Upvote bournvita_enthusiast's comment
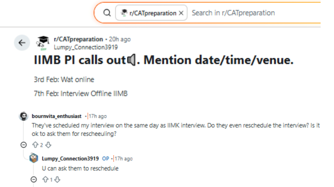Image resolution: width=334 pixels, height=187 pixels. tap(36, 145)
